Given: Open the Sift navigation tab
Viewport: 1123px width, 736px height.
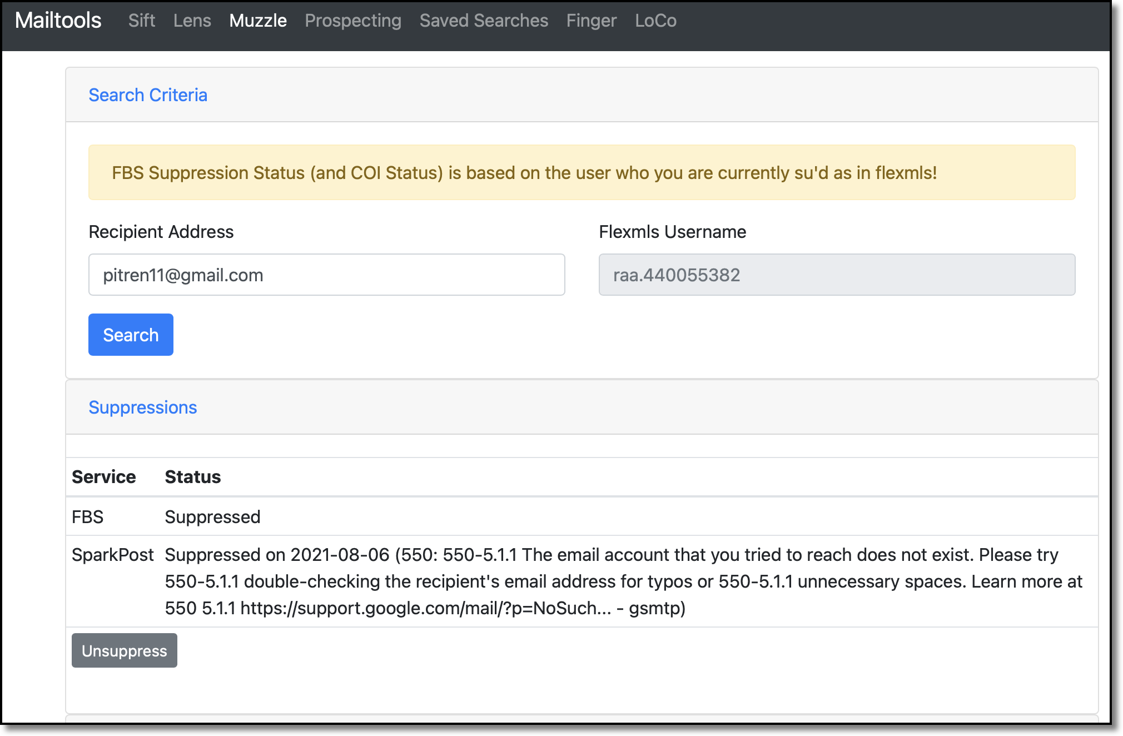Looking at the screenshot, I should (141, 21).
